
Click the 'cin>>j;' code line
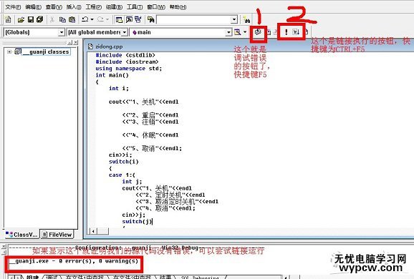tap(134, 215)
